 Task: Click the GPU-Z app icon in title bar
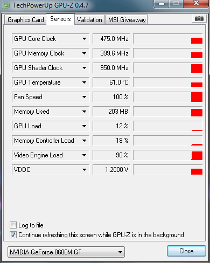[x=6, y=6]
